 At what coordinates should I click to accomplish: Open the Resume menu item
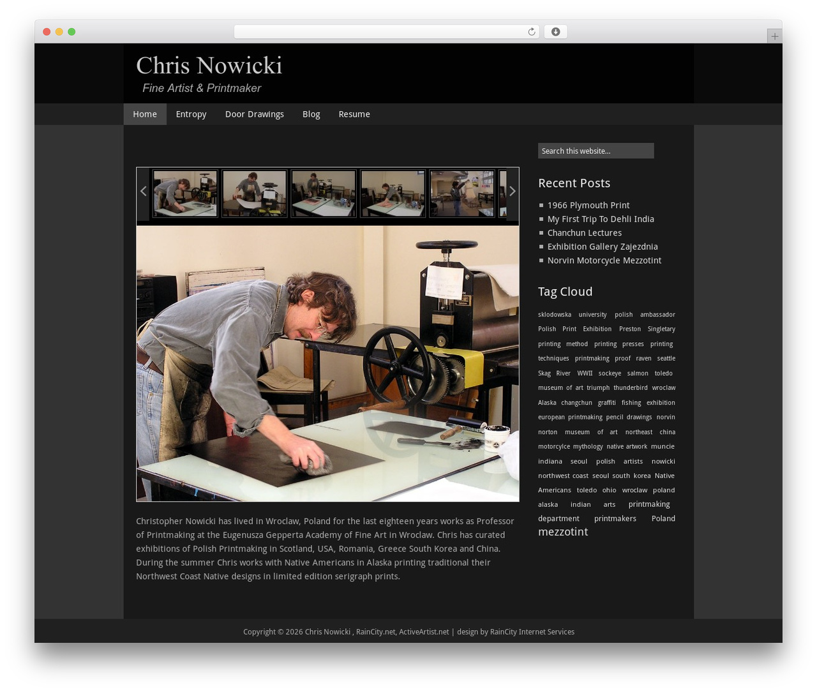pyautogui.click(x=354, y=114)
